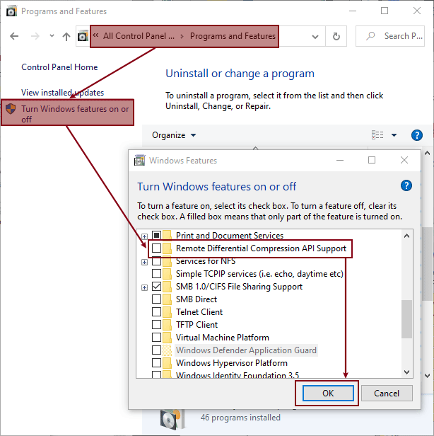Click programs list scroll down arrow
The width and height of the screenshot is (434, 436).
pyautogui.click(x=428, y=376)
